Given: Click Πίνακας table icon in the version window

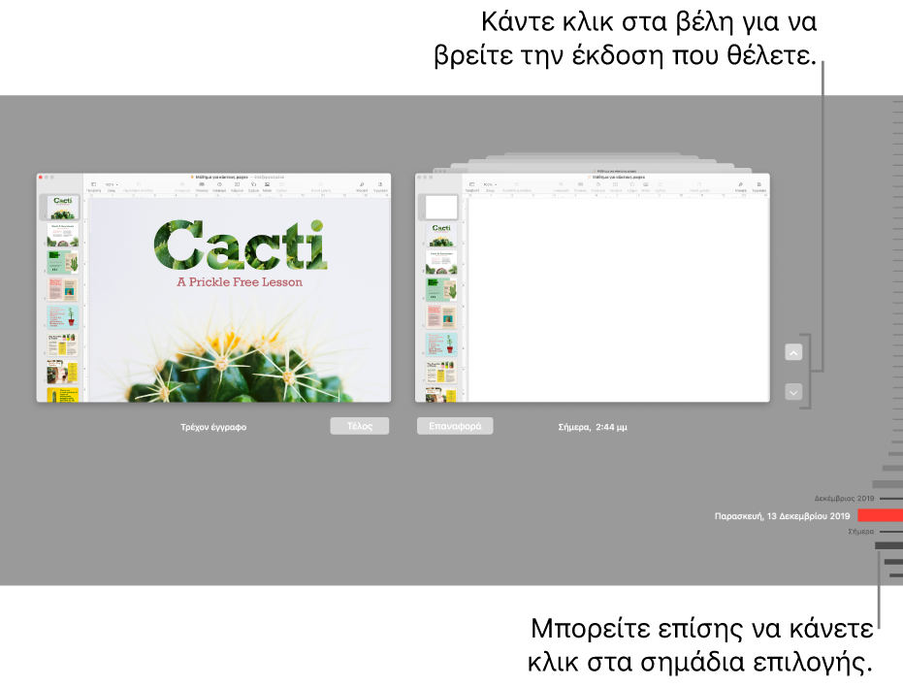Looking at the screenshot, I should (x=580, y=184).
